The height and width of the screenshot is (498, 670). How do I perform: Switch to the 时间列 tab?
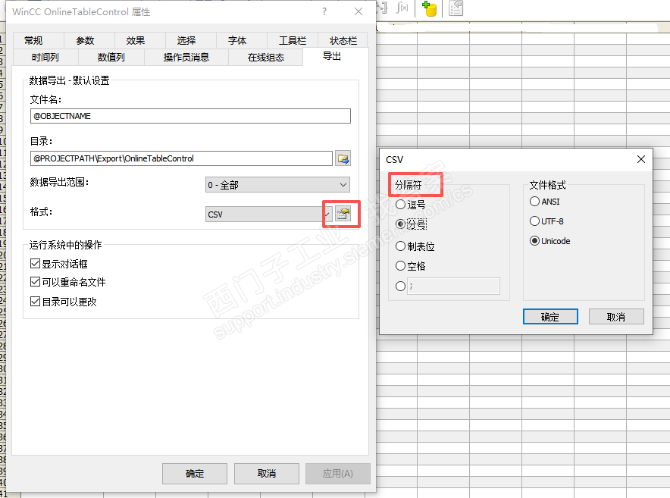(45, 58)
